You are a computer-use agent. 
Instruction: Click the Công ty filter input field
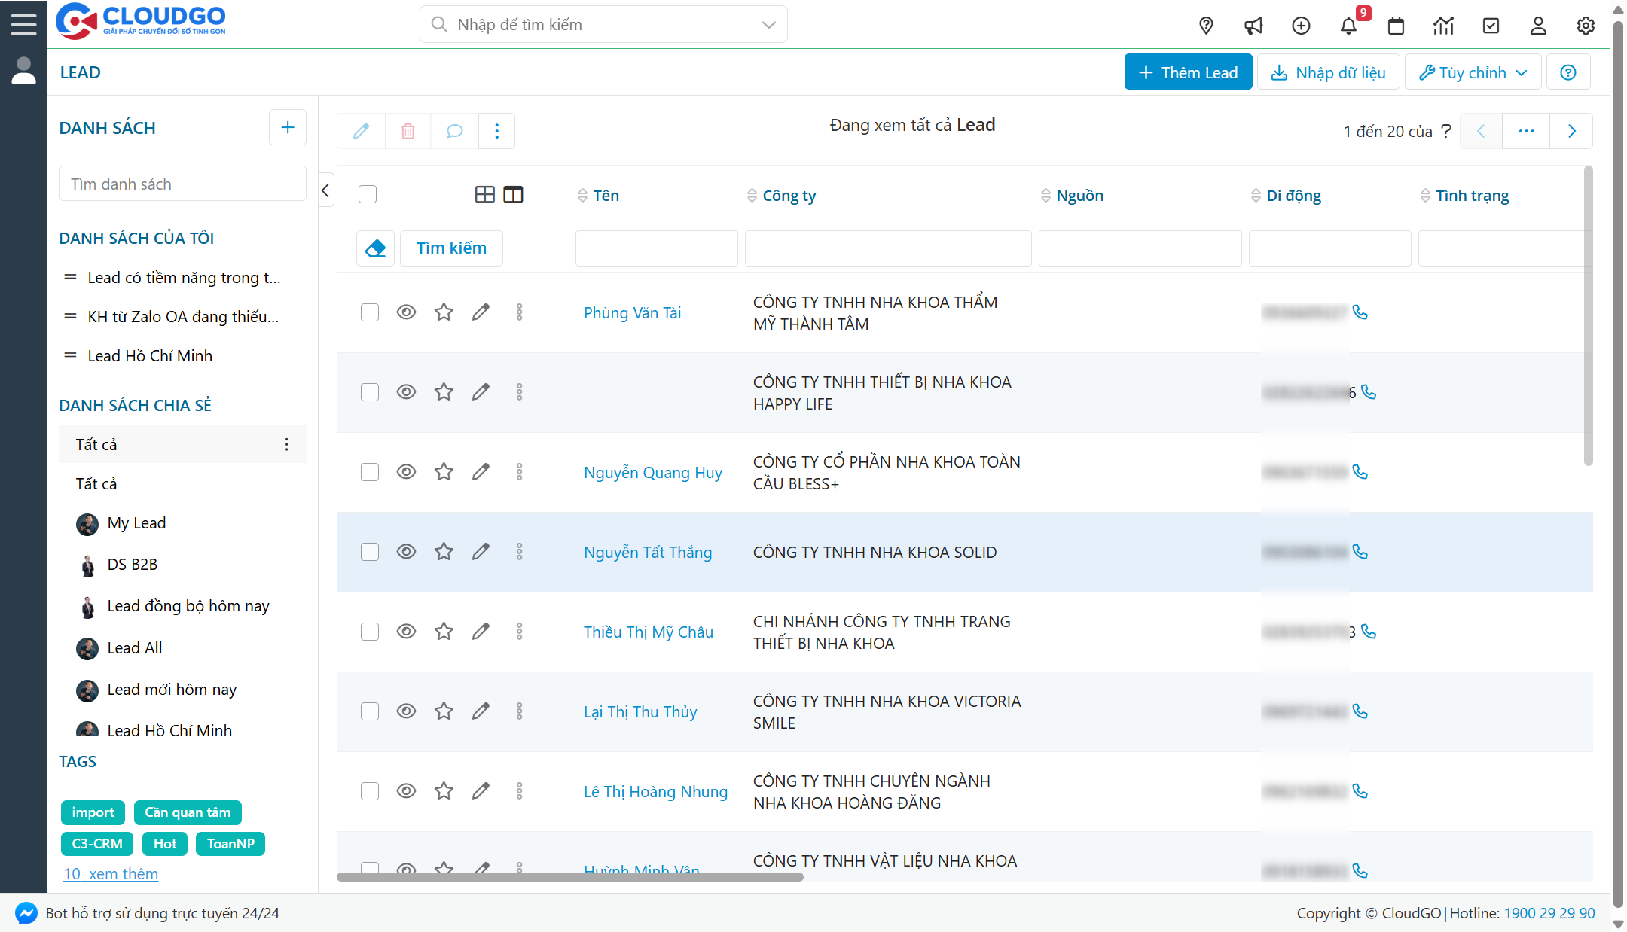point(887,248)
